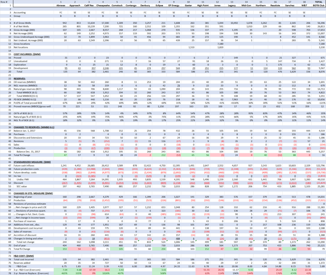Click the 'Future production costs' label
The height and width of the screenshot is (275, 326).
(x=26, y=169)
